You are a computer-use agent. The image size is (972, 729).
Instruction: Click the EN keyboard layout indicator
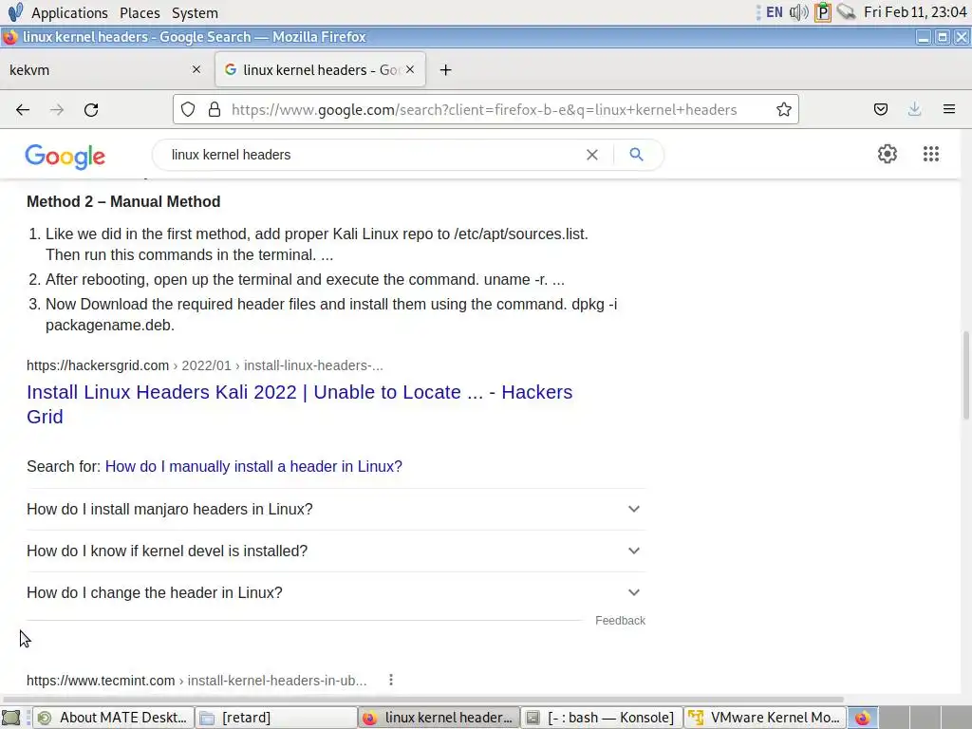[x=775, y=11]
